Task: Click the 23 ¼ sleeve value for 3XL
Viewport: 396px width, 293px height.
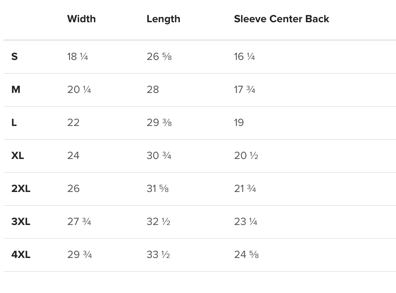Action: pos(245,222)
